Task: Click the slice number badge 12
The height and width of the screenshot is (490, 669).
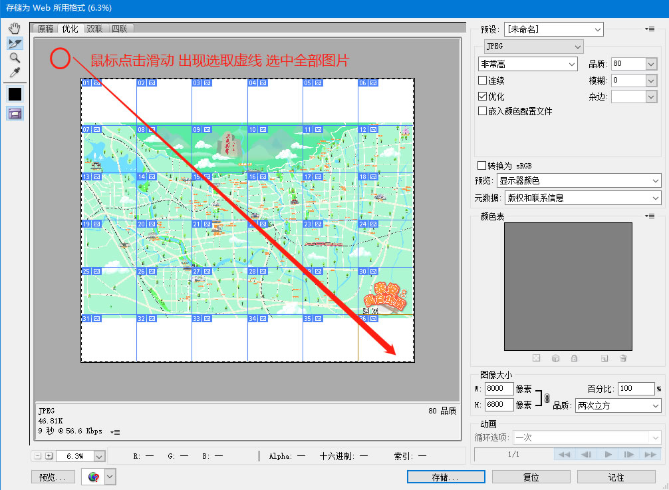Action: 363,129
